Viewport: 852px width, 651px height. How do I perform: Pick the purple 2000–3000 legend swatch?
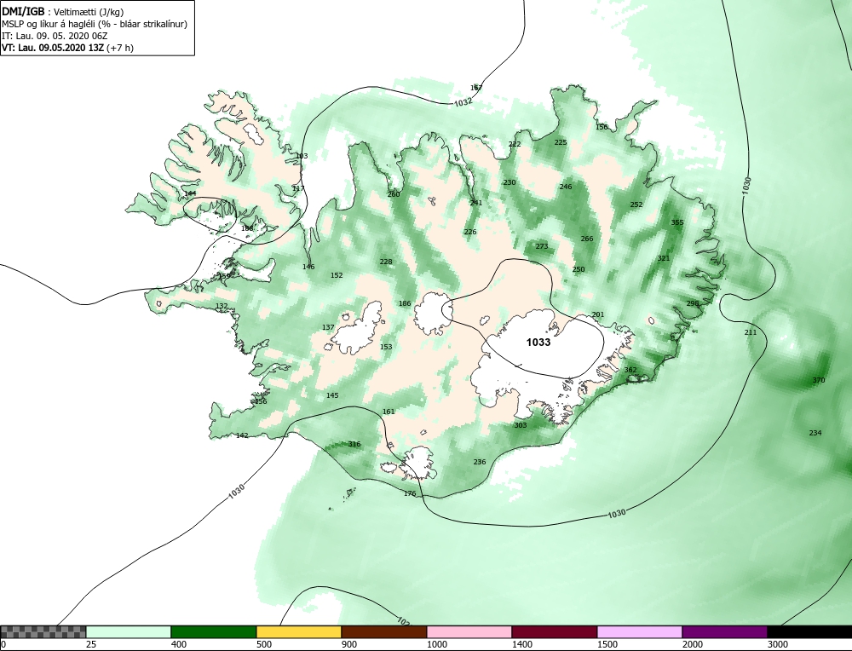coord(725,632)
